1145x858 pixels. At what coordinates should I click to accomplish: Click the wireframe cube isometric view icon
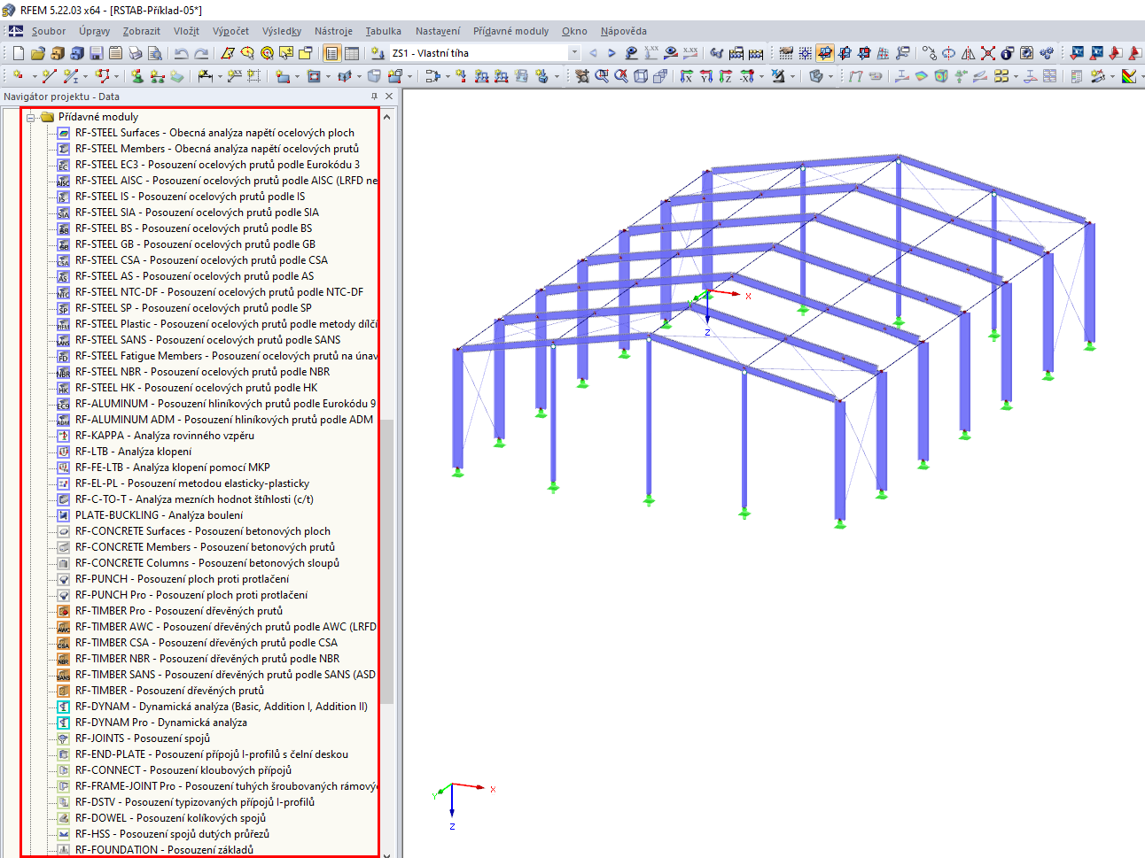tap(641, 76)
